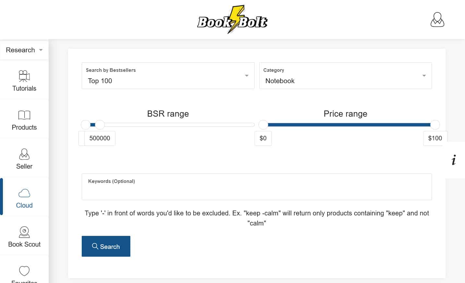Focus the Keywords (Optional) input field
Screen dimensions: 465x283
(x=256, y=187)
